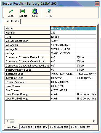Switch to the Load Flow tab
The height and width of the screenshot is (133, 101).
pos(12,127)
